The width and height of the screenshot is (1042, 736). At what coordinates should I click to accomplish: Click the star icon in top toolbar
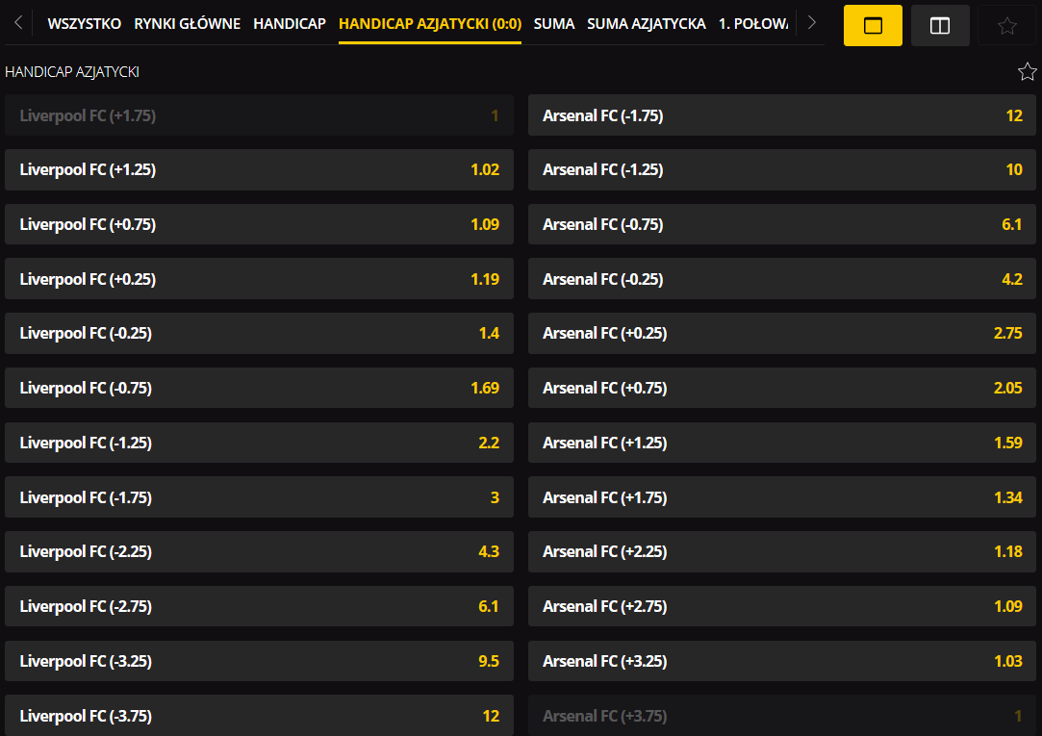pyautogui.click(x=1006, y=25)
